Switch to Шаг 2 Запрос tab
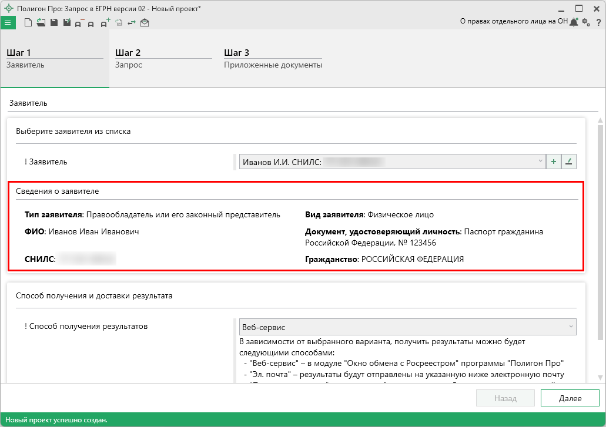This screenshot has height=427, width=606. pos(163,58)
